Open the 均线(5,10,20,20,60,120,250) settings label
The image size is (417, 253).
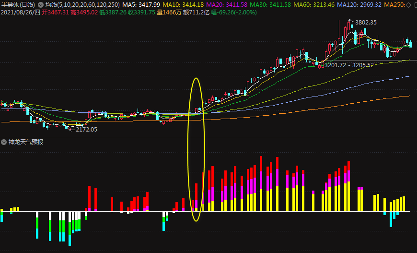pos(83,5)
